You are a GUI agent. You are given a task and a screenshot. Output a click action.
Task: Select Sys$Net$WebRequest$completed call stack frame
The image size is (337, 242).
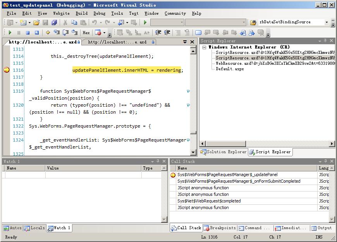(209, 201)
